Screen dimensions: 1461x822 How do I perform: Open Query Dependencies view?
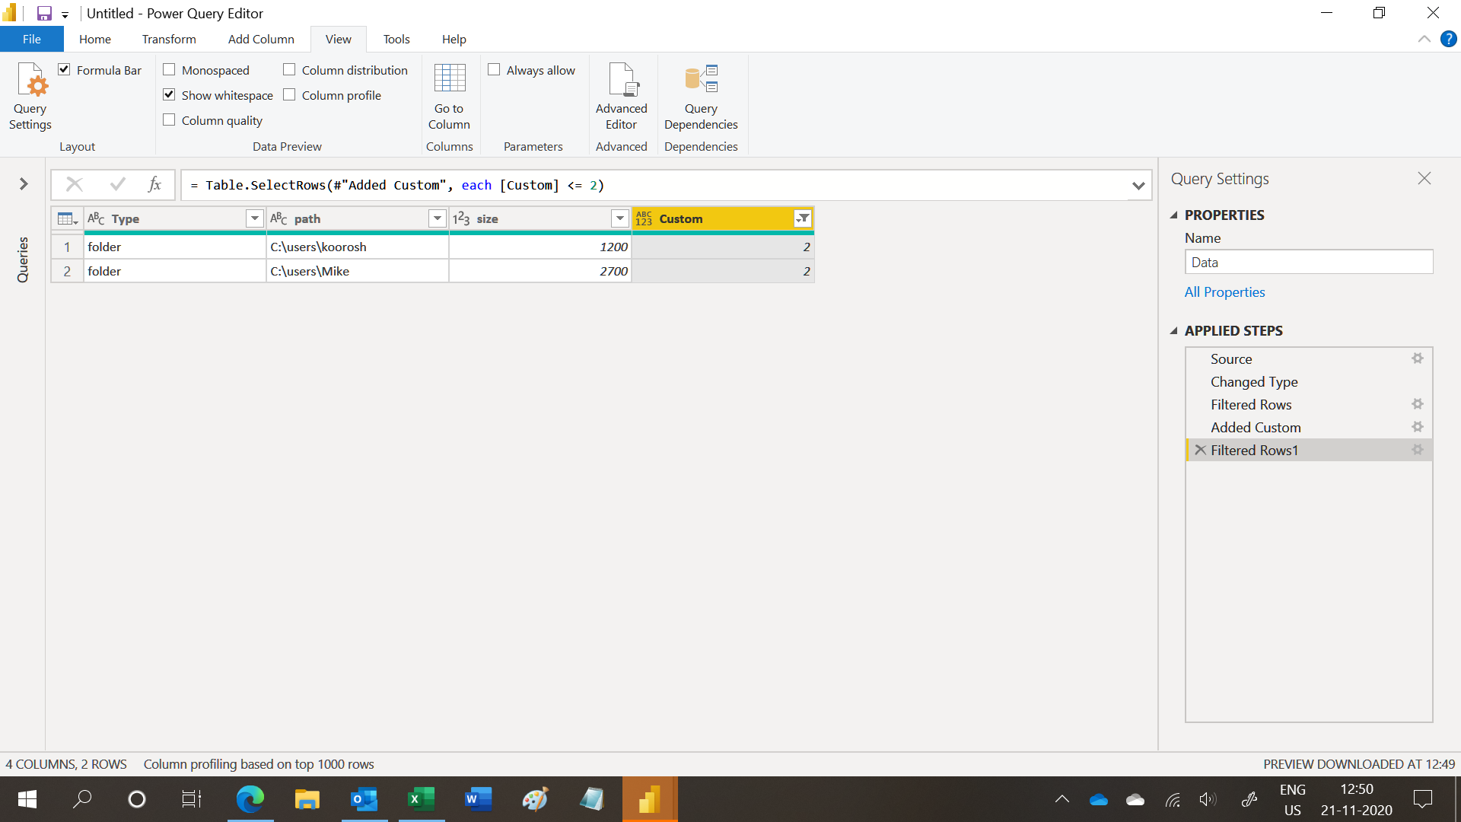pyautogui.click(x=700, y=96)
